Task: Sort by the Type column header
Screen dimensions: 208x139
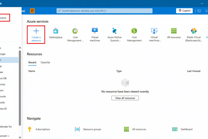Action: (x=119, y=71)
